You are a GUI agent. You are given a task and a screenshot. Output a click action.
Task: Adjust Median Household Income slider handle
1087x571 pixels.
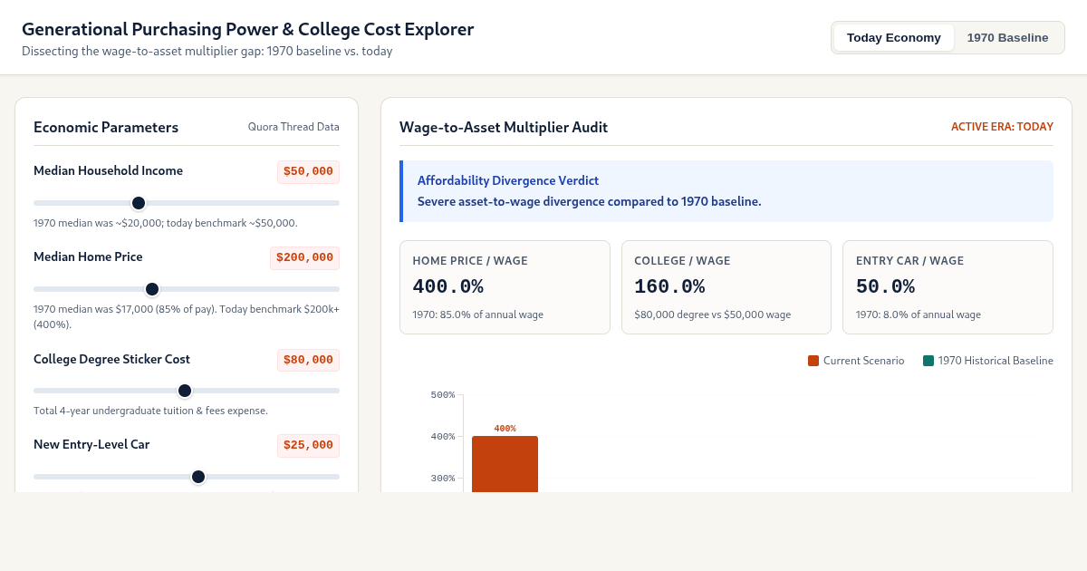point(139,203)
